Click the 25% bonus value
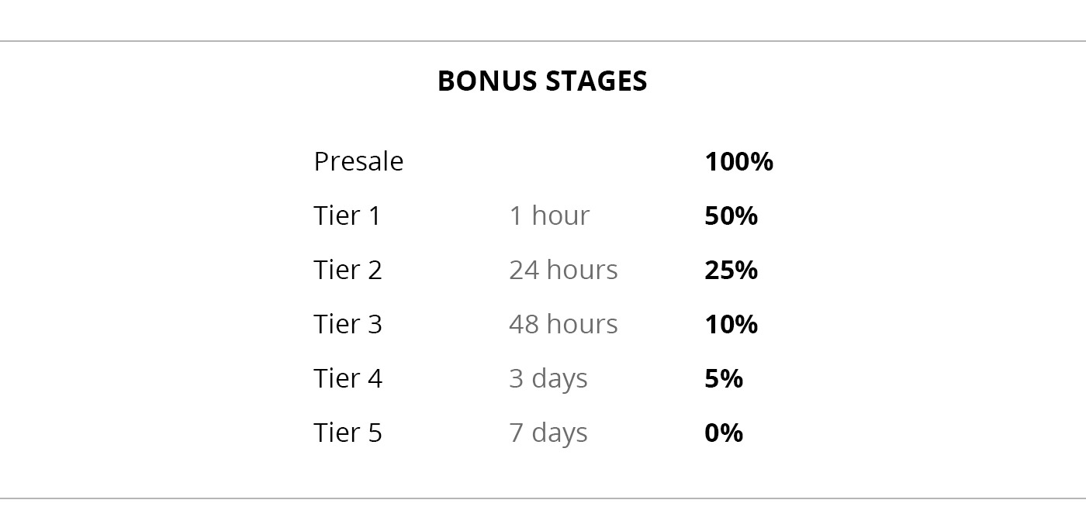The width and height of the screenshot is (1086, 531). pyautogui.click(x=731, y=270)
